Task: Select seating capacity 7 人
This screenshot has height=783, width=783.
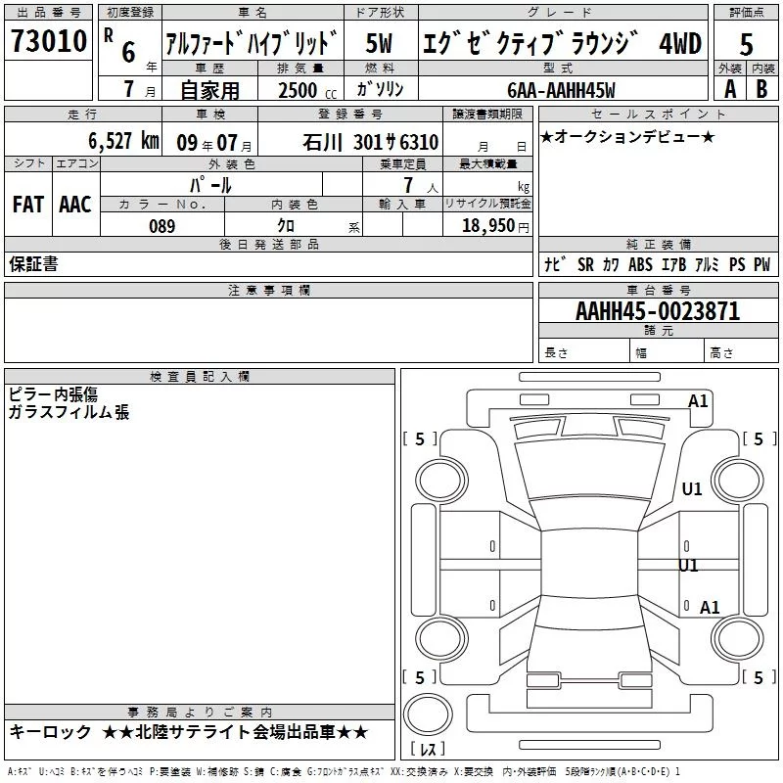Action: pos(421,185)
